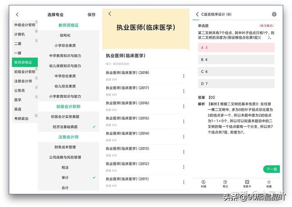Select 幼儿保教知识与能力 subject
This screenshot has height=207, width=292.
68,66
